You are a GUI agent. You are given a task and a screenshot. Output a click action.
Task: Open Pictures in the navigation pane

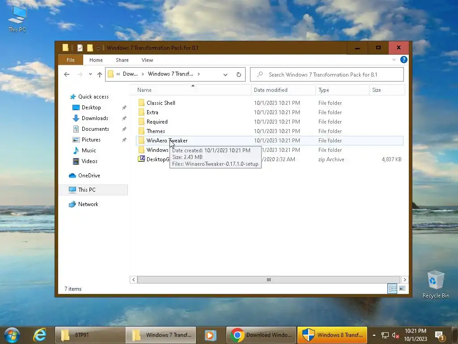(x=86, y=140)
